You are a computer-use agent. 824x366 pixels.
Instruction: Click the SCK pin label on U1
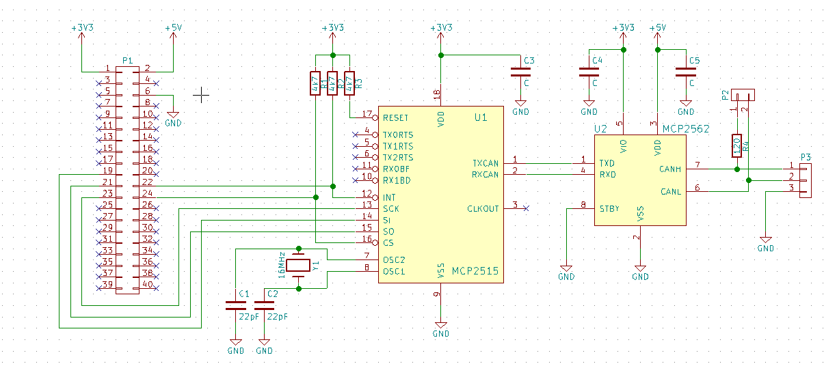click(x=390, y=209)
